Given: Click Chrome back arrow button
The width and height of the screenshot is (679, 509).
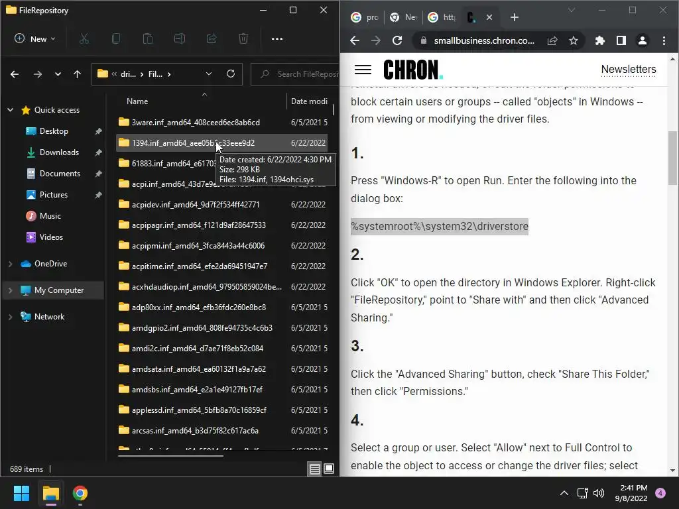Looking at the screenshot, I should click(355, 40).
